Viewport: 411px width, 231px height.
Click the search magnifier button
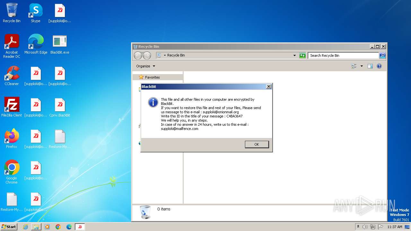coord(382,56)
